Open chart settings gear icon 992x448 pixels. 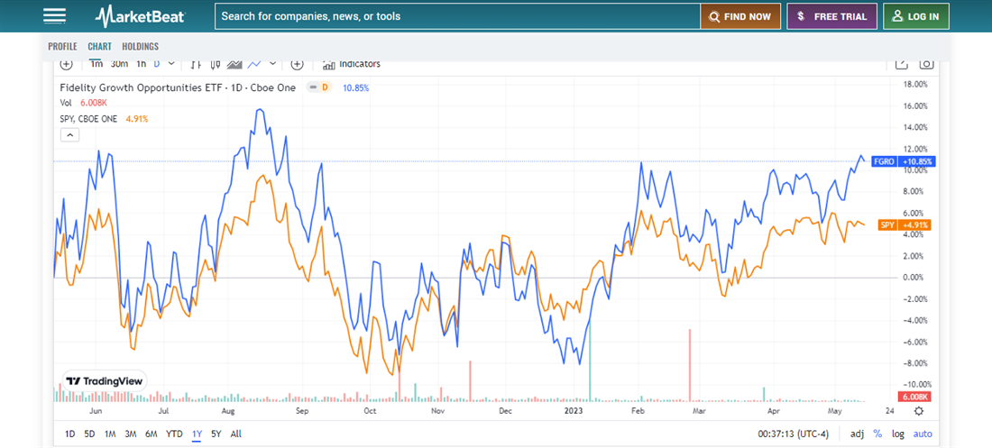pyautogui.click(x=918, y=411)
